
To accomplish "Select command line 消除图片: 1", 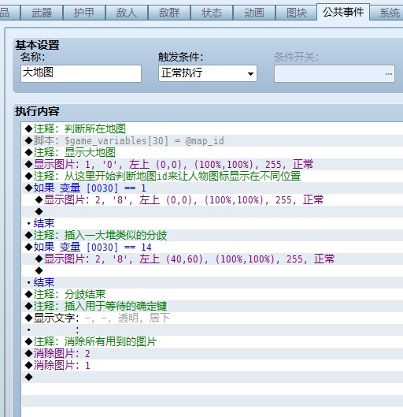I will point(213,366).
